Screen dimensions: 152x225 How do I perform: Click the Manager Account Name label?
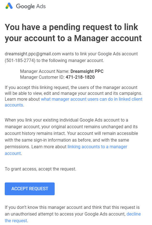tap(45, 71)
